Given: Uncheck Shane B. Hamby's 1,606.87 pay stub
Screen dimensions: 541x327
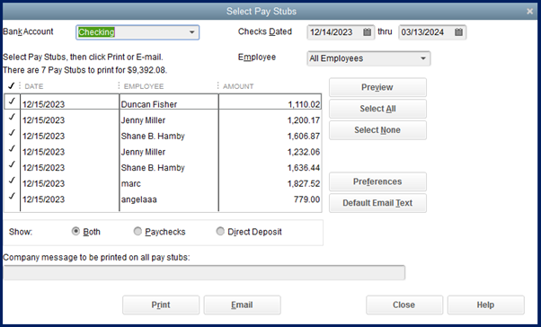Looking at the screenshot, I should pos(12,133).
